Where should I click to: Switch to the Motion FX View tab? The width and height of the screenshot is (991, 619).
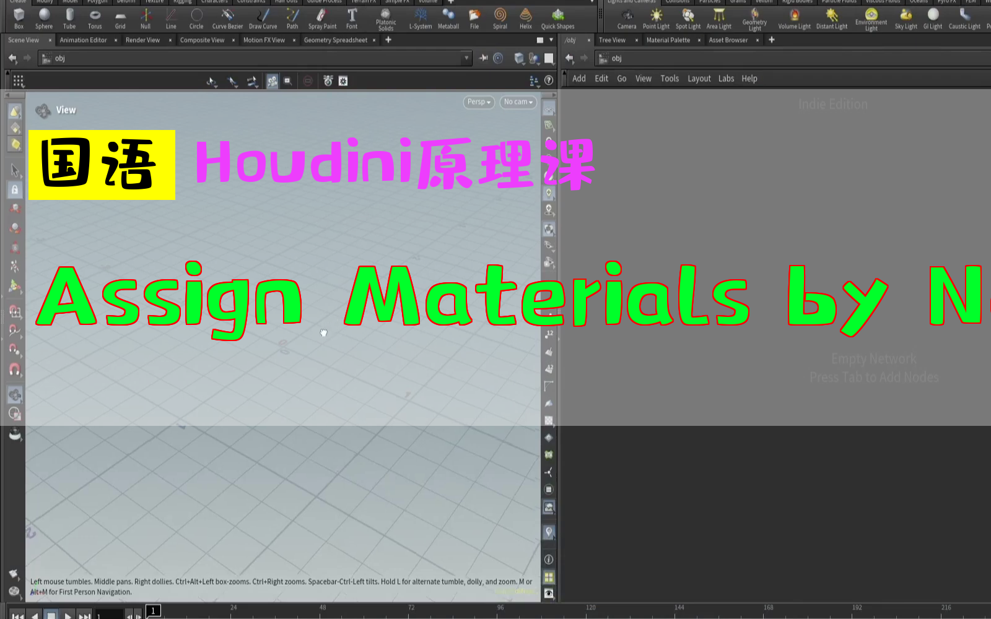[264, 40]
